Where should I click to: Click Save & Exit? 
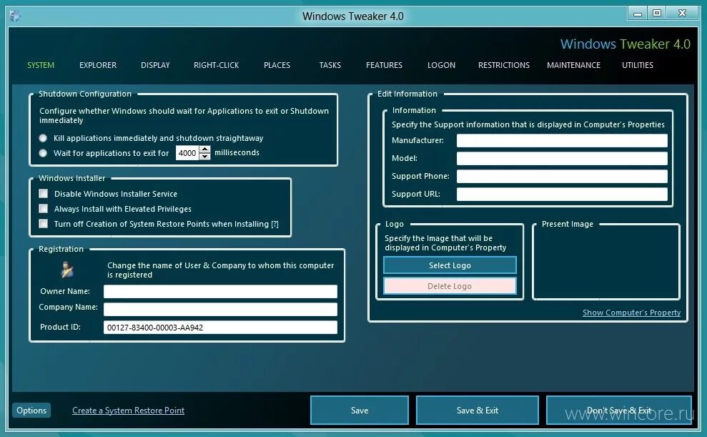[477, 410]
